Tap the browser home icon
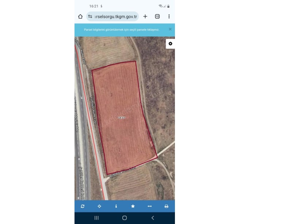This screenshot has width=298, height=224. click(80, 16)
